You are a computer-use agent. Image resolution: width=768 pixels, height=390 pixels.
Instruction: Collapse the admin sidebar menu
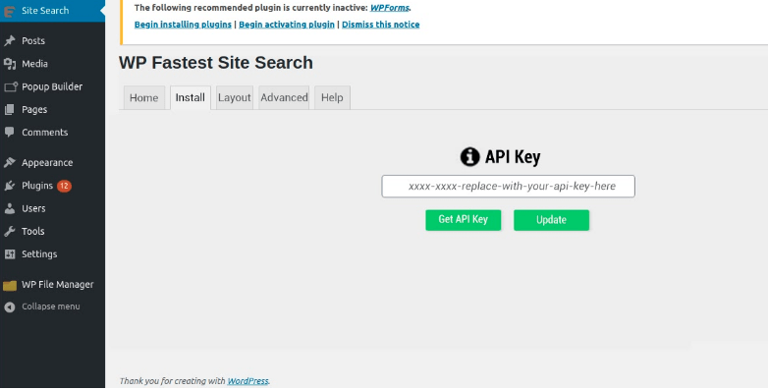(52, 306)
